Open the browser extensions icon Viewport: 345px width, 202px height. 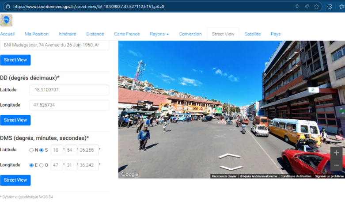pos(330,7)
